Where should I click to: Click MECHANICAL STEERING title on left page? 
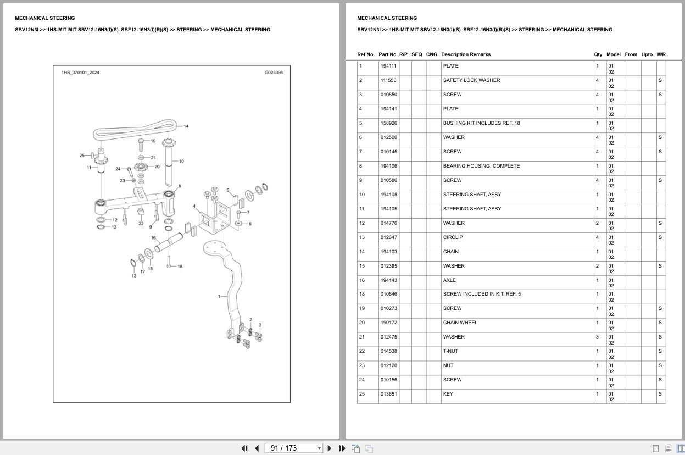click(45, 18)
